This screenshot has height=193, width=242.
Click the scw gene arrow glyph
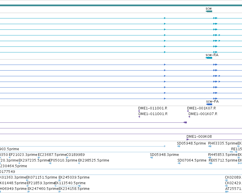click(x=209, y=11)
